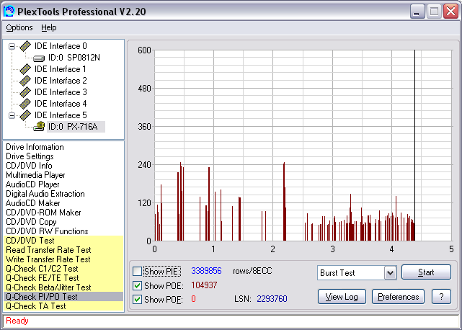
Task: Click the PIE count value 3389856
Action: [x=206, y=271]
